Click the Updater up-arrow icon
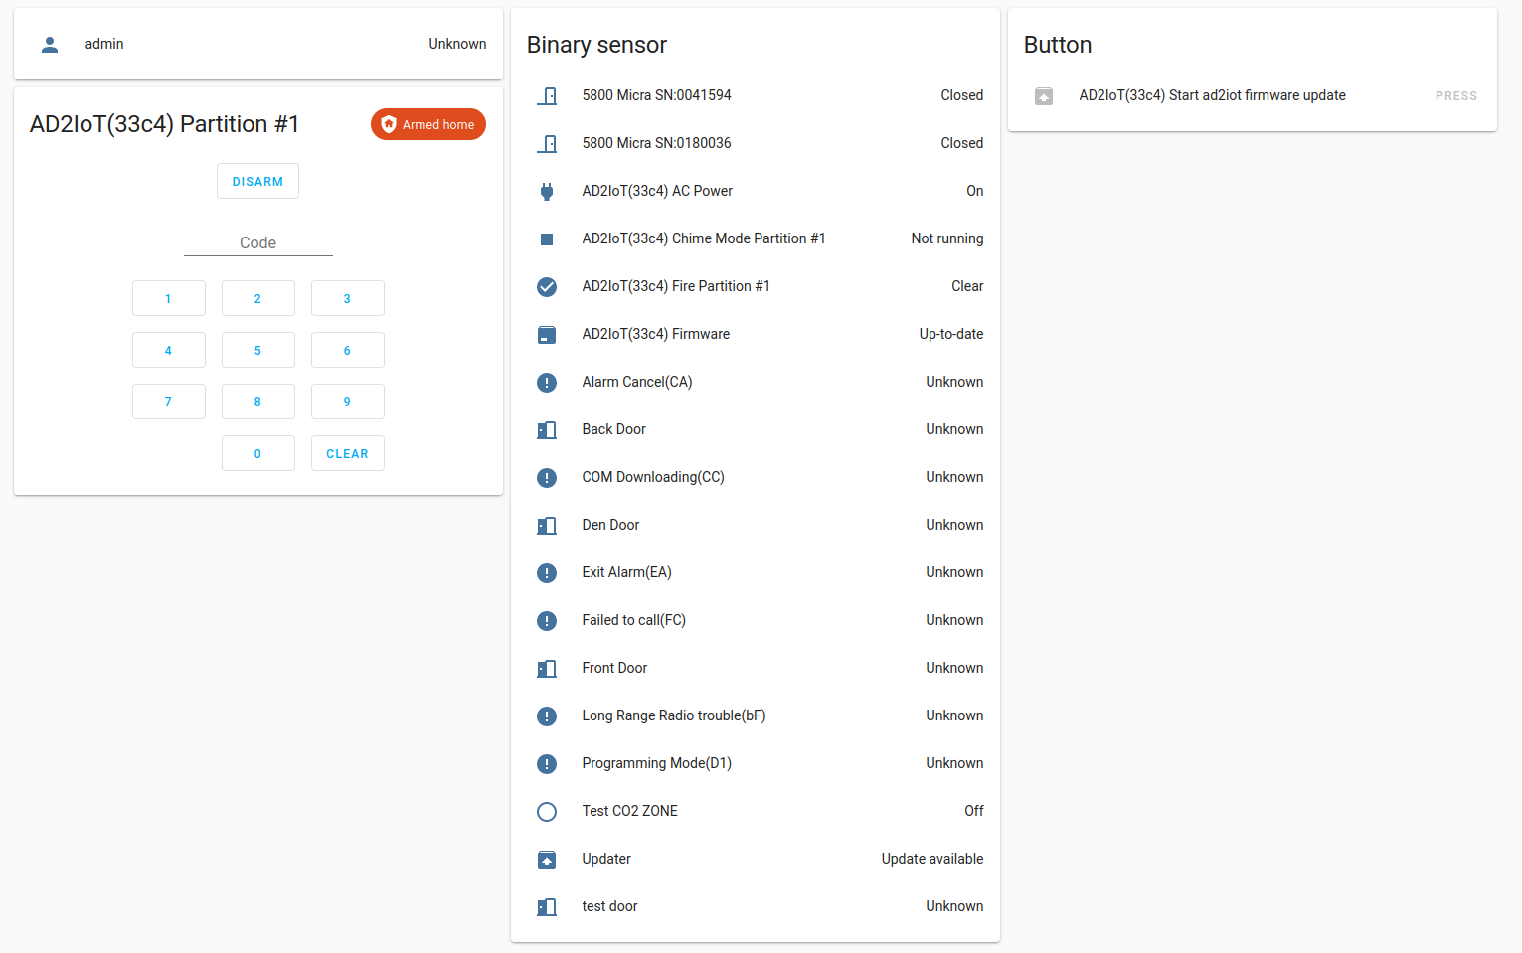Viewport: 1522px width, 953px height. (x=547, y=859)
